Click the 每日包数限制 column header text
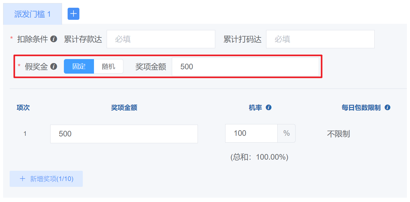The width and height of the screenshot is (410, 202). (361, 108)
